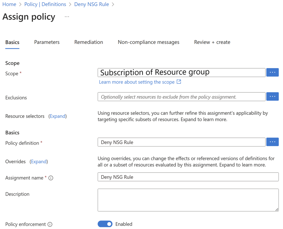This screenshot has height=229, width=283.
Task: Click the Assign policy page title
Action: 29,17
